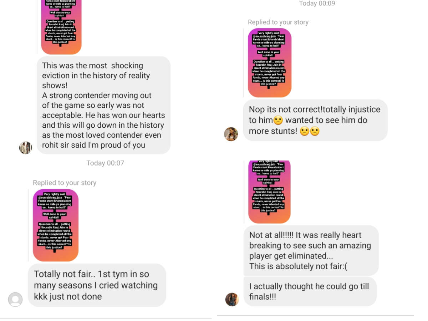Tap the 'Today 00:09' timestamp
This screenshot has height=321, width=428.
(317, 4)
